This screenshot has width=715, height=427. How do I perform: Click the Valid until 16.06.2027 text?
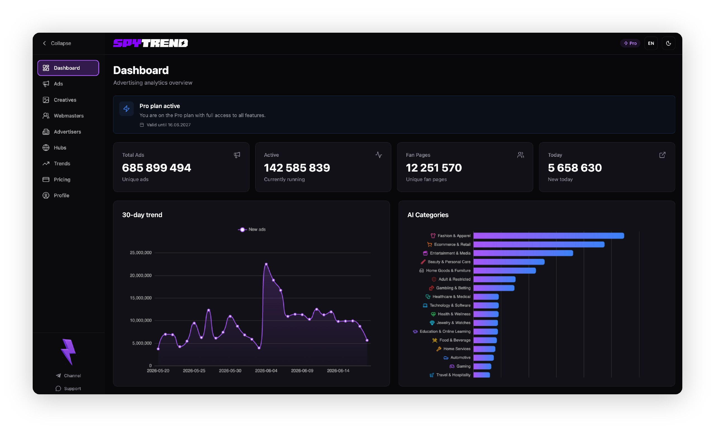click(168, 125)
